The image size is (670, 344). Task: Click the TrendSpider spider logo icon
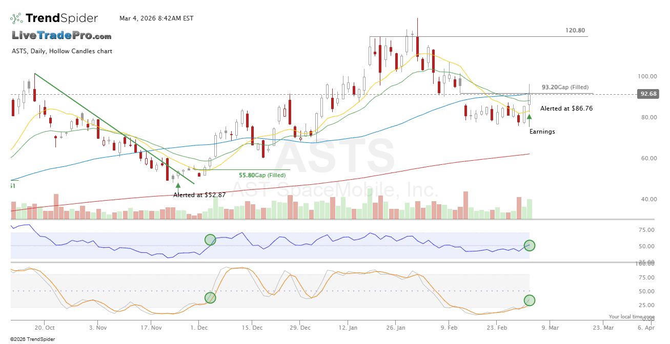pos(16,18)
